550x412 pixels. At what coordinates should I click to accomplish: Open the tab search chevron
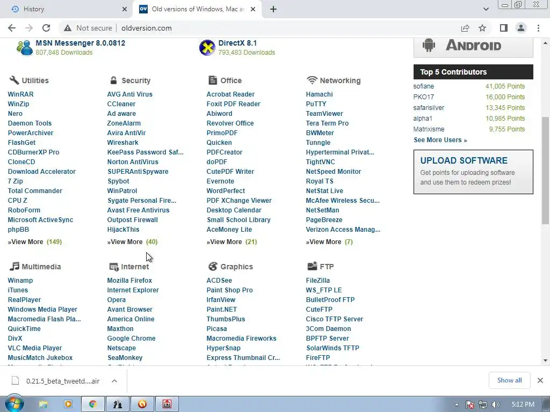point(486,9)
